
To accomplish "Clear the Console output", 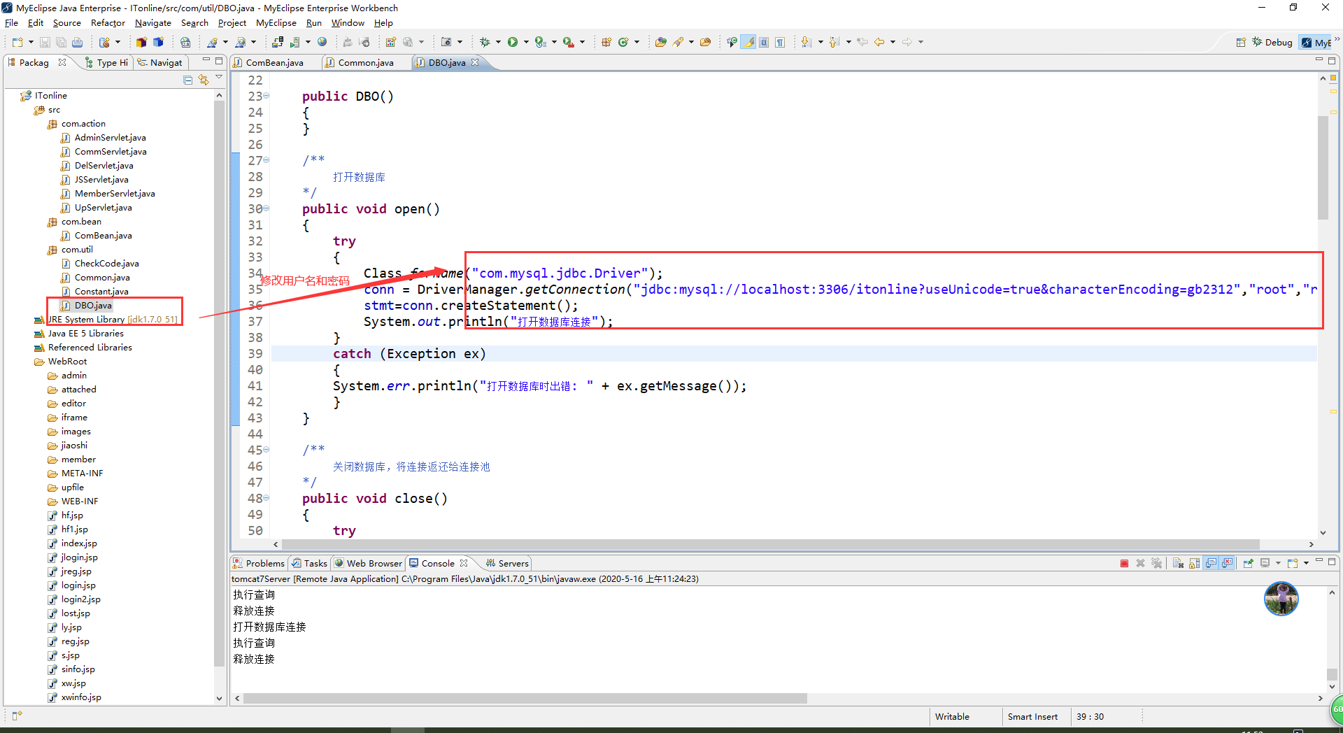I will [1178, 563].
